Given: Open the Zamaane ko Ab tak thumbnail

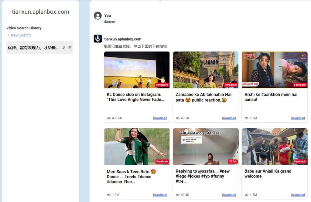Looking at the screenshot, I should [x=206, y=70].
